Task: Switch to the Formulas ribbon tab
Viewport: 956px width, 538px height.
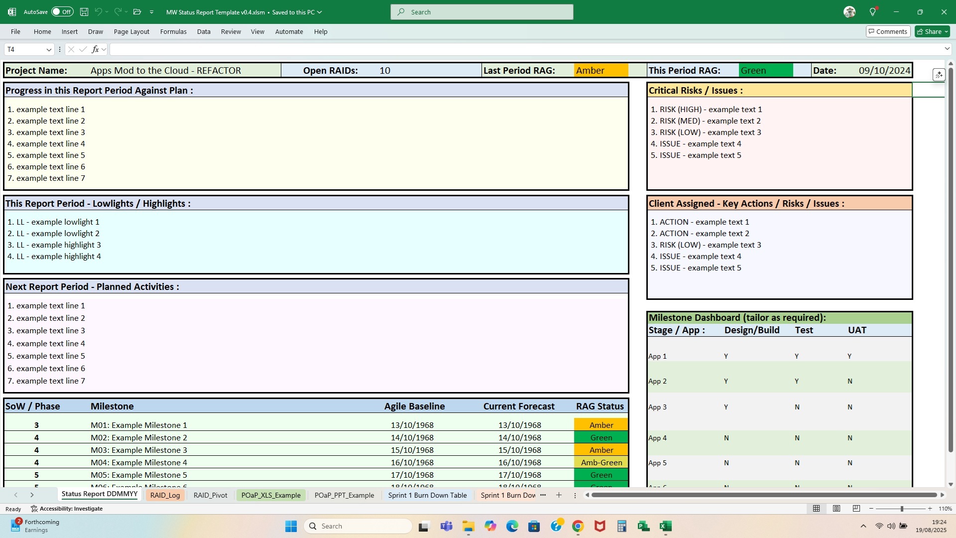Action: [173, 31]
